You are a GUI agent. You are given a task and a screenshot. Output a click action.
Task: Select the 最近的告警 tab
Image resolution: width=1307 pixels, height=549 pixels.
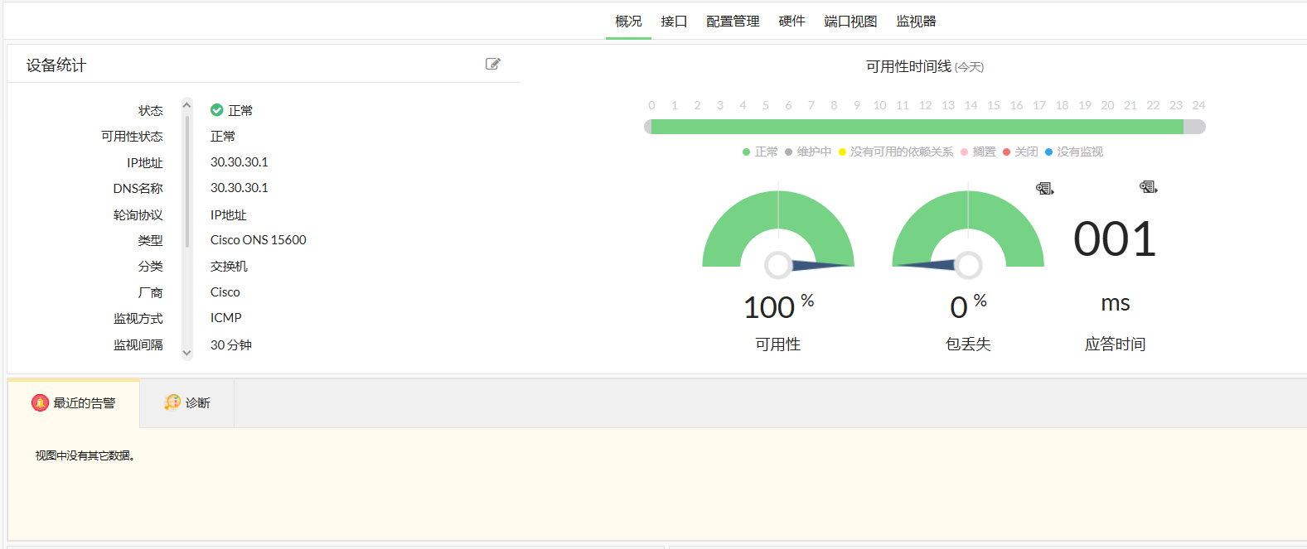click(74, 403)
